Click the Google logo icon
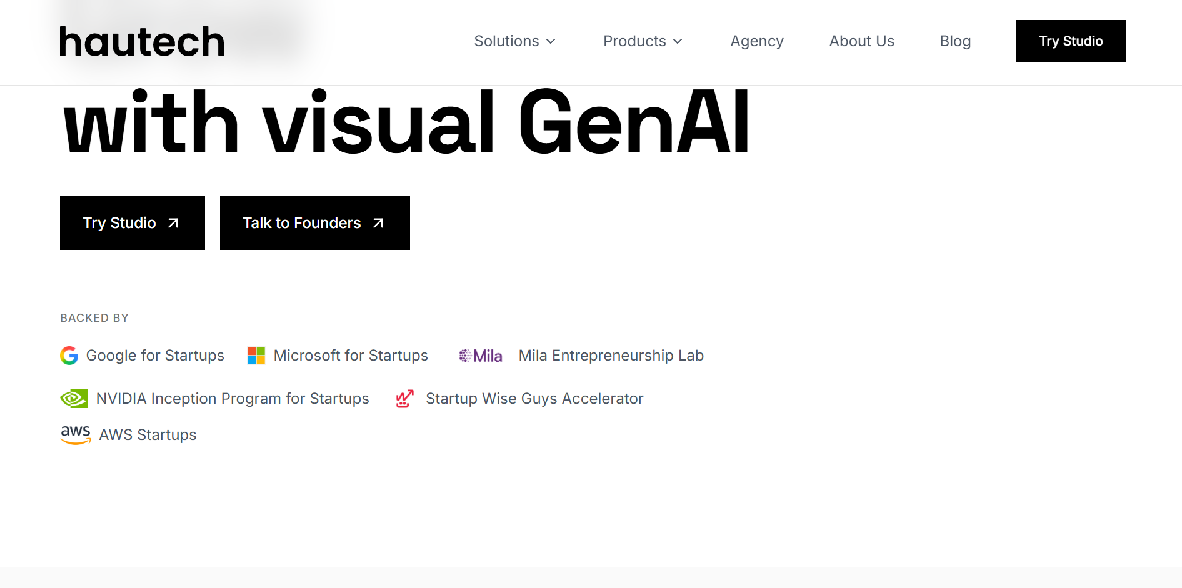 click(x=69, y=356)
